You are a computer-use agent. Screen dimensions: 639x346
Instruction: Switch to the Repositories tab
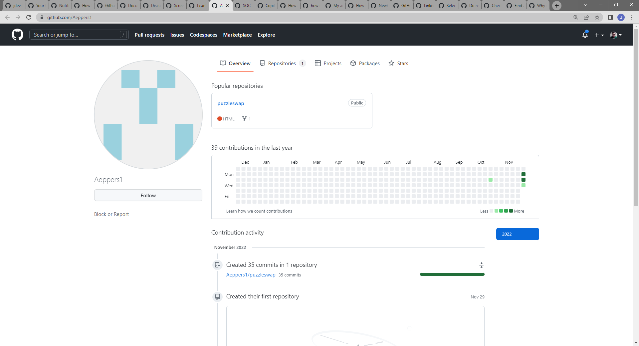(x=283, y=63)
